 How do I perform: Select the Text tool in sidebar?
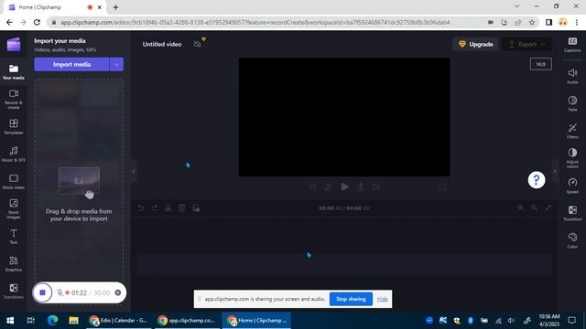coord(14,237)
